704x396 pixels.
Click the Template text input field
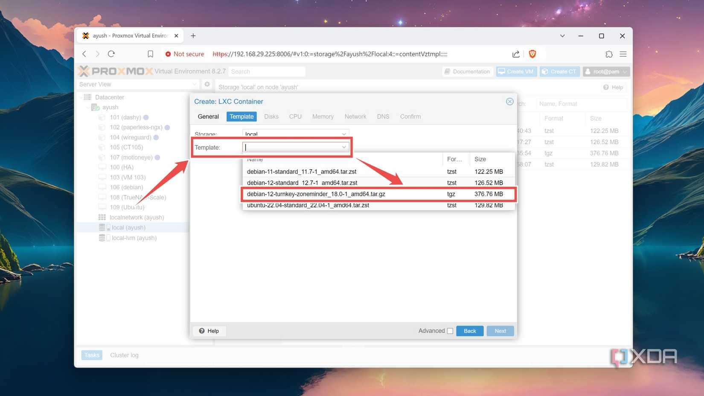(291, 147)
